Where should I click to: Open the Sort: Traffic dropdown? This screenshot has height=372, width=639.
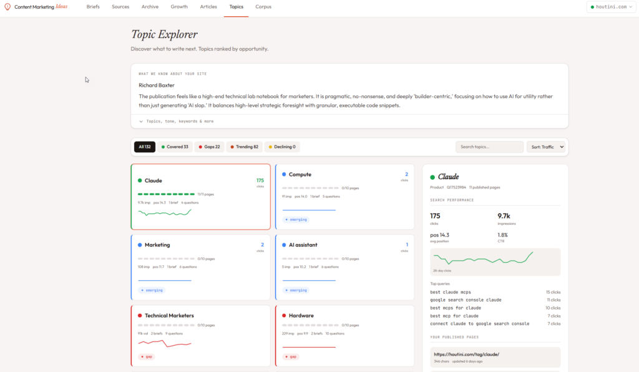click(x=545, y=147)
